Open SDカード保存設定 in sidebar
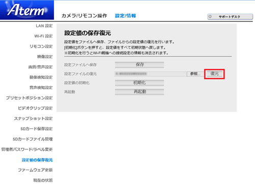255x186 pixels. (37, 129)
